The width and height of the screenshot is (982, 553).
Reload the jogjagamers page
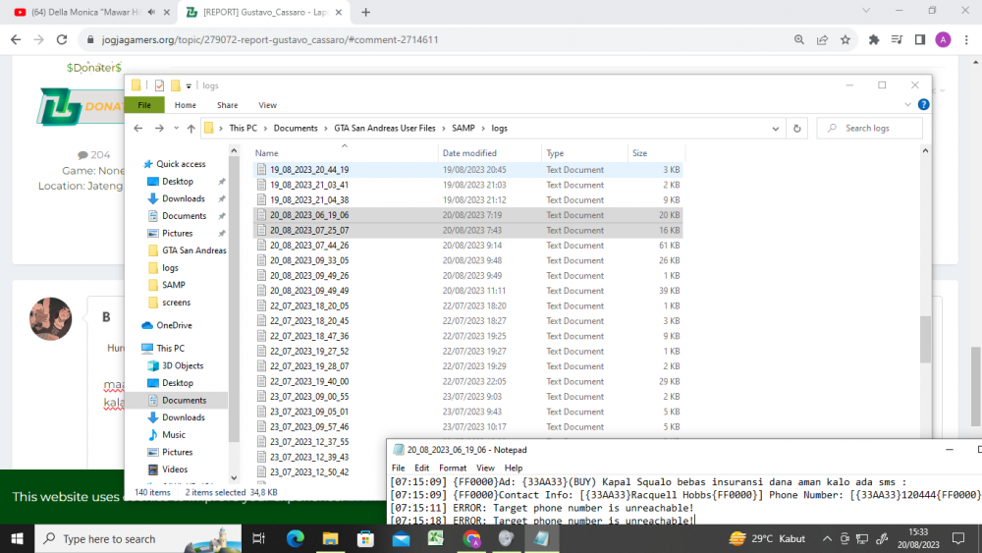pos(61,39)
